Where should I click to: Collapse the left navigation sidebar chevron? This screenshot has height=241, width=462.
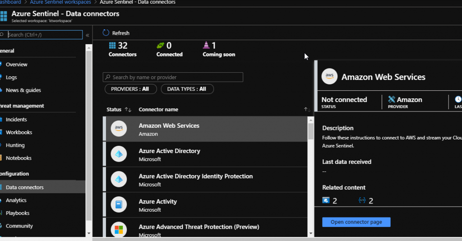[88, 35]
